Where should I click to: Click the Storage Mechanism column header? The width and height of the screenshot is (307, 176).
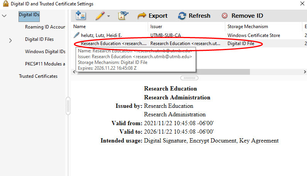(x=262, y=27)
